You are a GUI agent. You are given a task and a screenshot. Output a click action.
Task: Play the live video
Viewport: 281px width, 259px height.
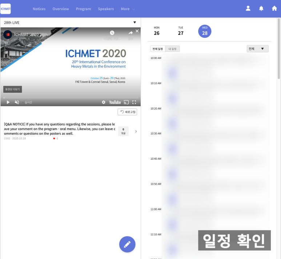8,102
